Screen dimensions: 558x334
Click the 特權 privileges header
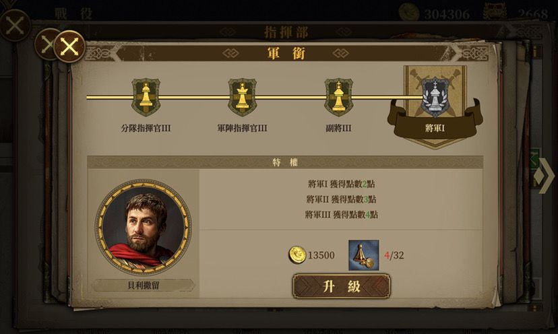(285, 162)
